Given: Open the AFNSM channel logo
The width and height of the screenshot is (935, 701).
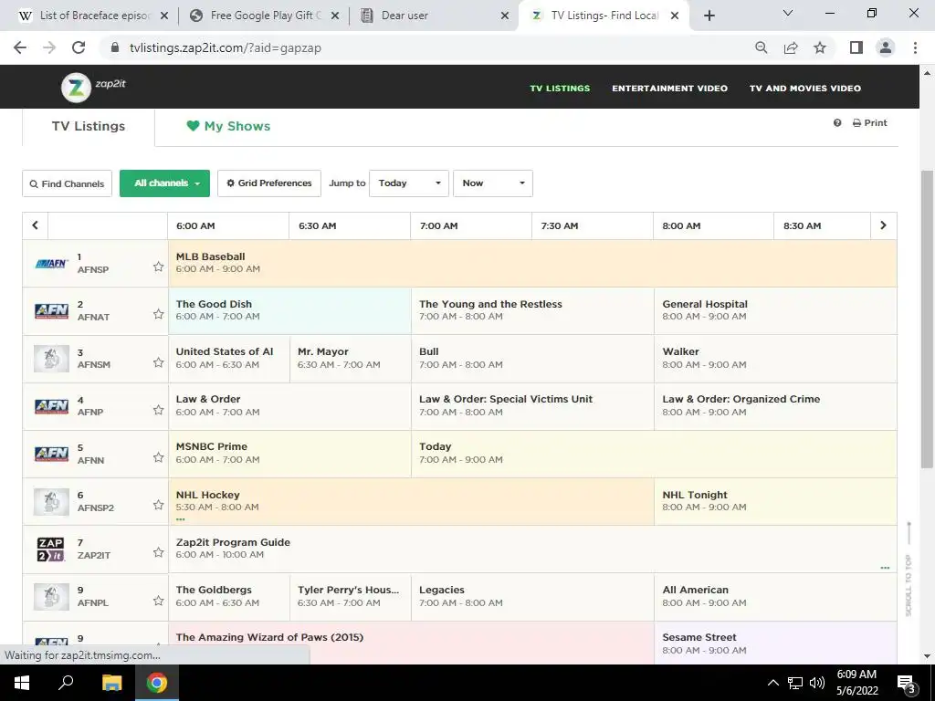Looking at the screenshot, I should (x=51, y=359).
